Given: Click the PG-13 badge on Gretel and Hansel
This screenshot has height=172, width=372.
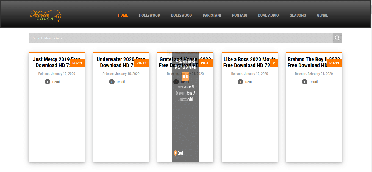Looking at the screenshot, I should (206, 63).
